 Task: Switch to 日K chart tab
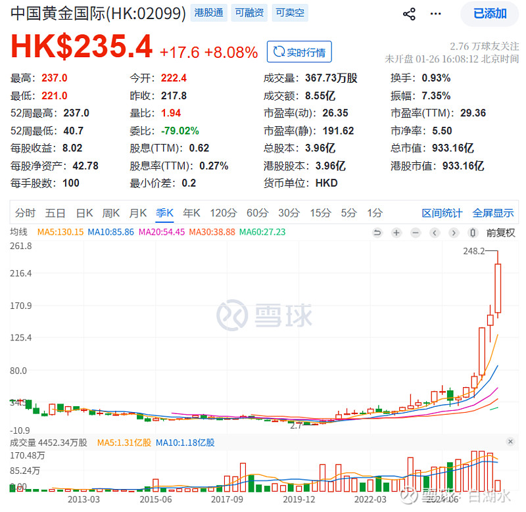point(84,213)
